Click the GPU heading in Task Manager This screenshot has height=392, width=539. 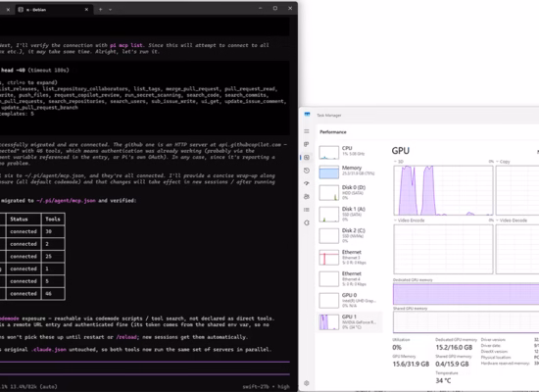401,151
